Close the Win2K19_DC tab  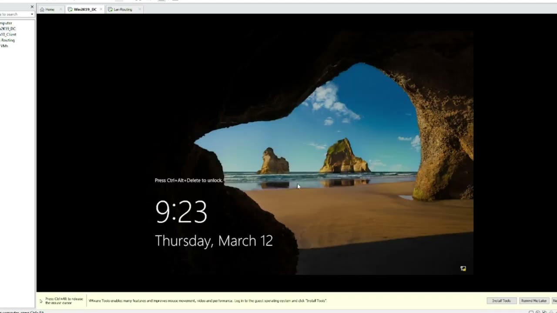tap(101, 9)
